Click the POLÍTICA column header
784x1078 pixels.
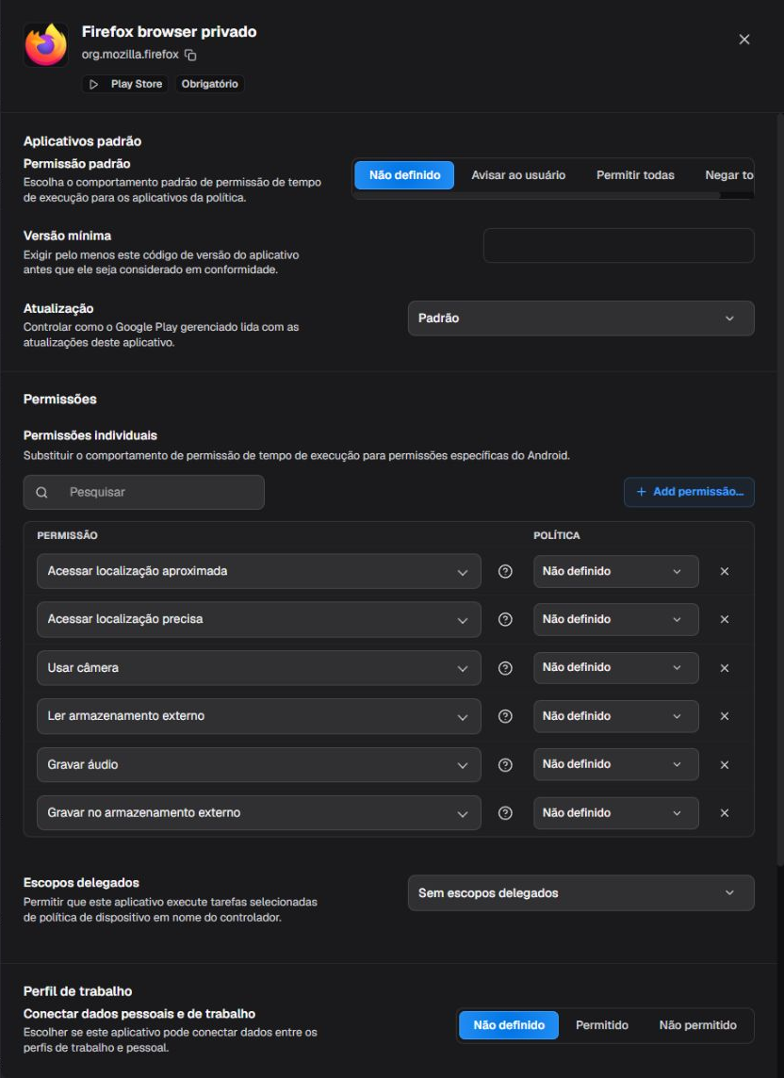(x=556, y=535)
